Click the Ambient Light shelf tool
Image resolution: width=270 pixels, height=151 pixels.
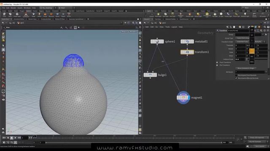245,15
